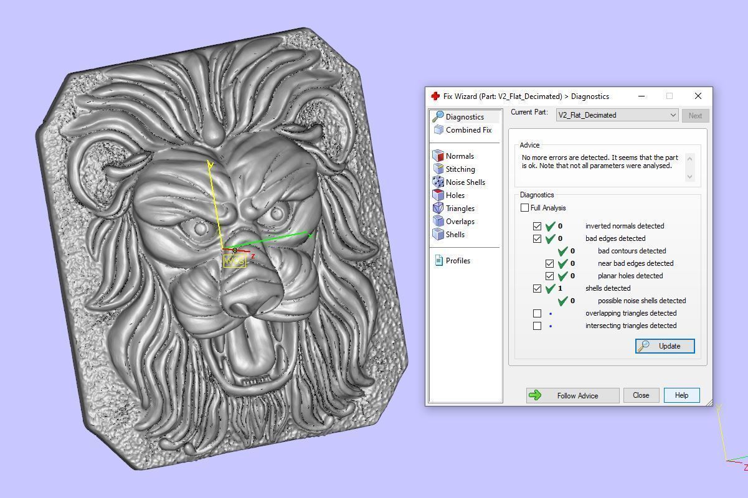Click the disabled Next button
The image size is (748, 498).
(x=695, y=115)
